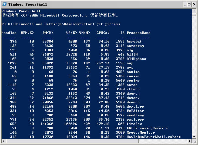This screenshot has height=145, width=198.
Task: Click the horizontal scrollbar thumb
Action: 72,141
